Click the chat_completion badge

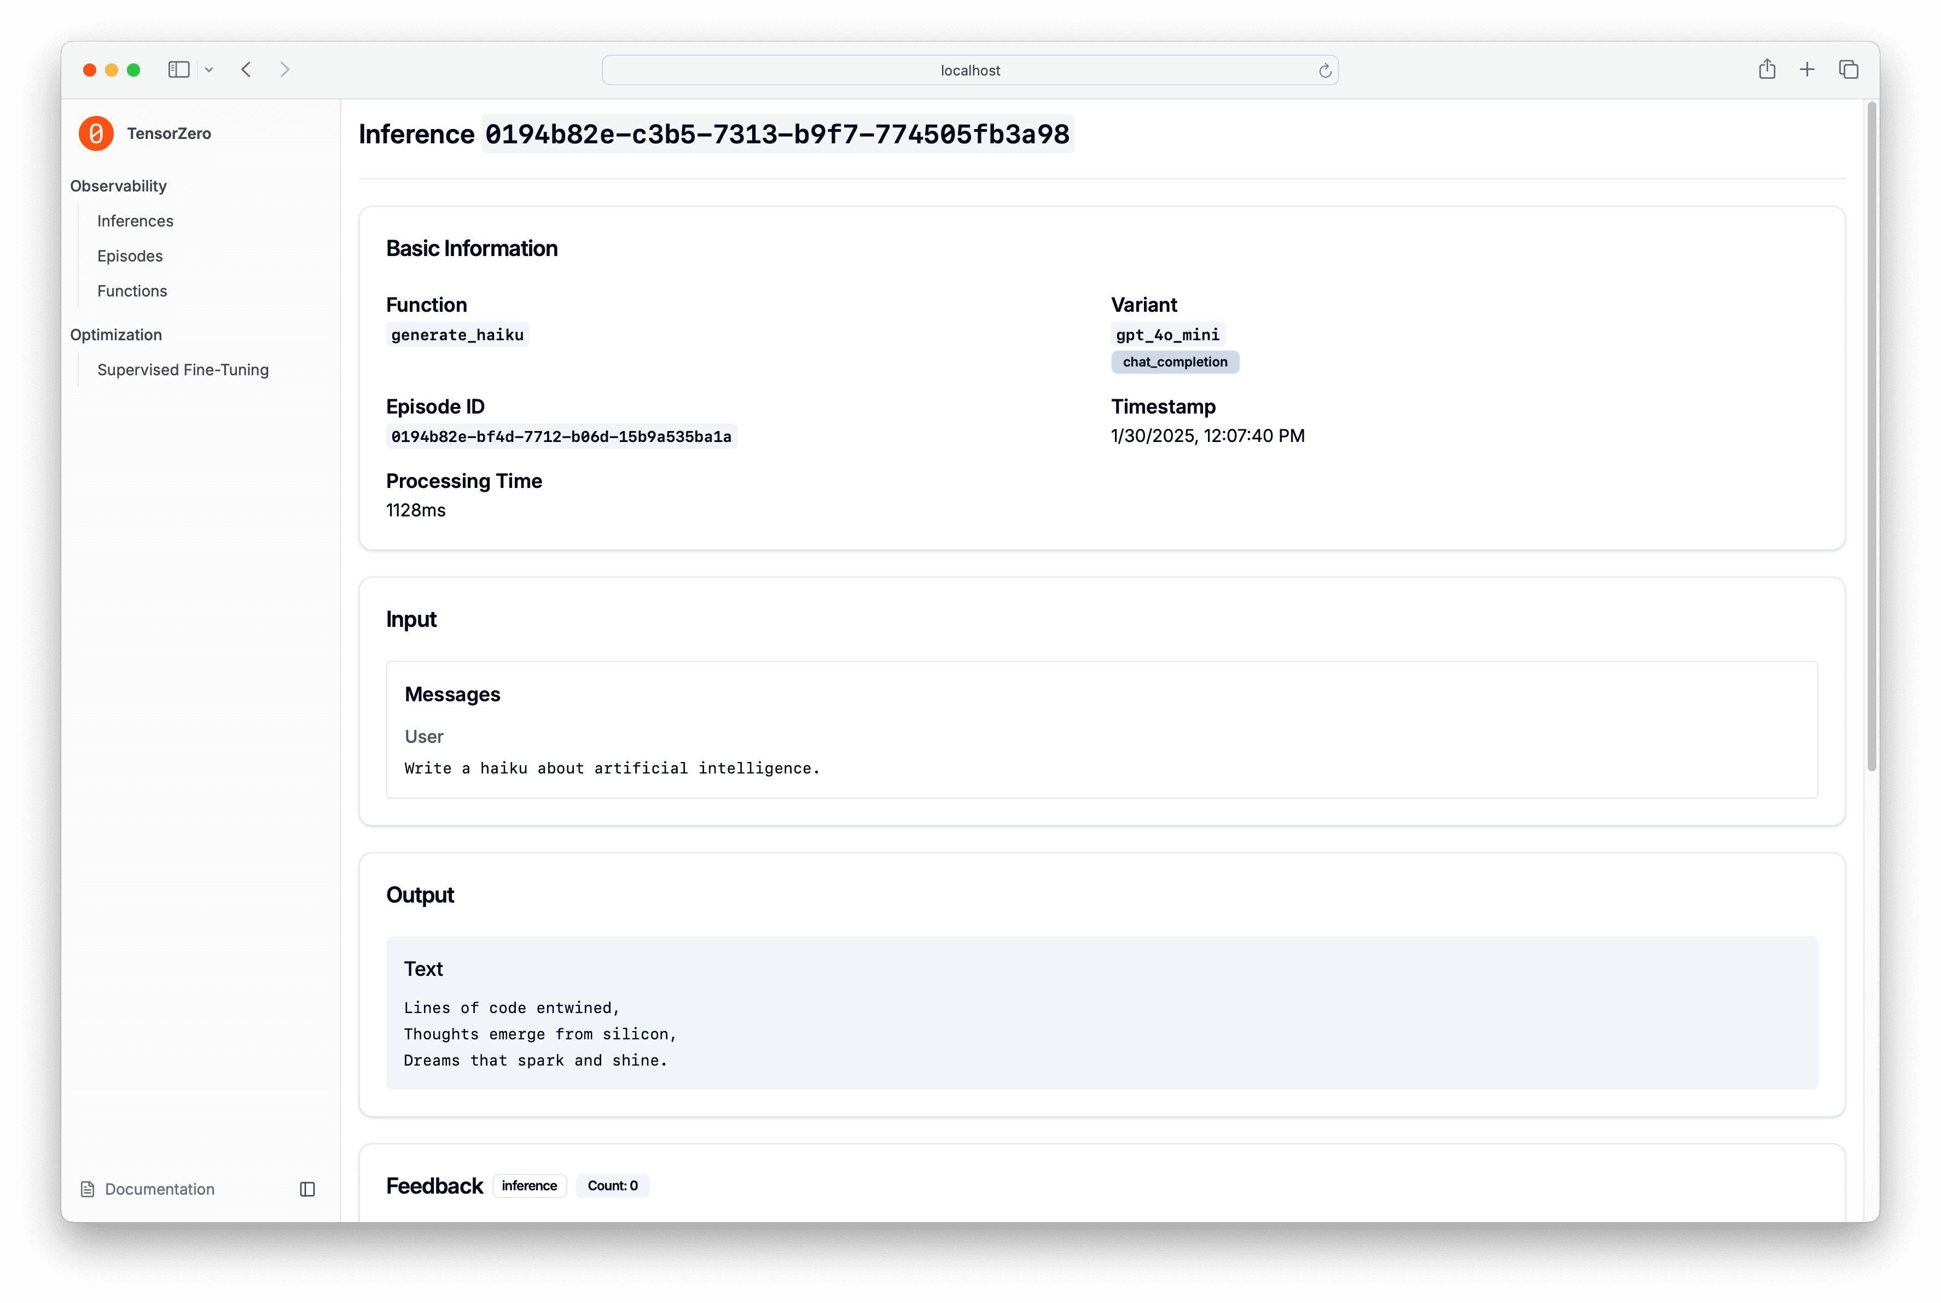click(1175, 362)
